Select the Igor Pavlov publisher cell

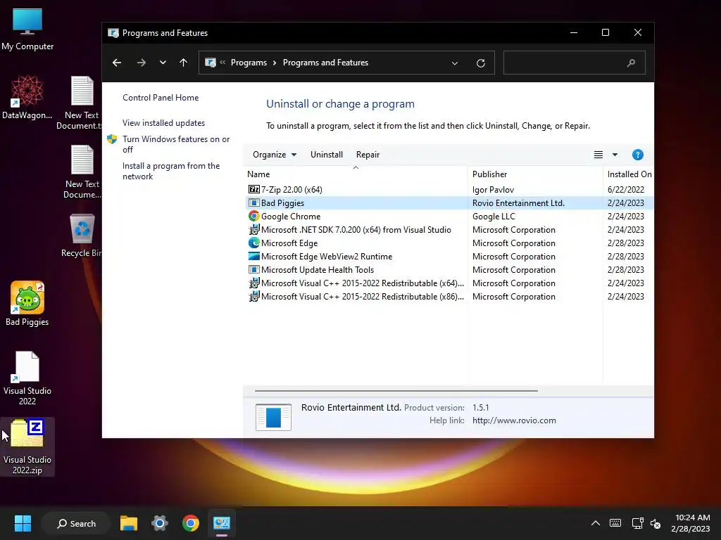point(493,190)
